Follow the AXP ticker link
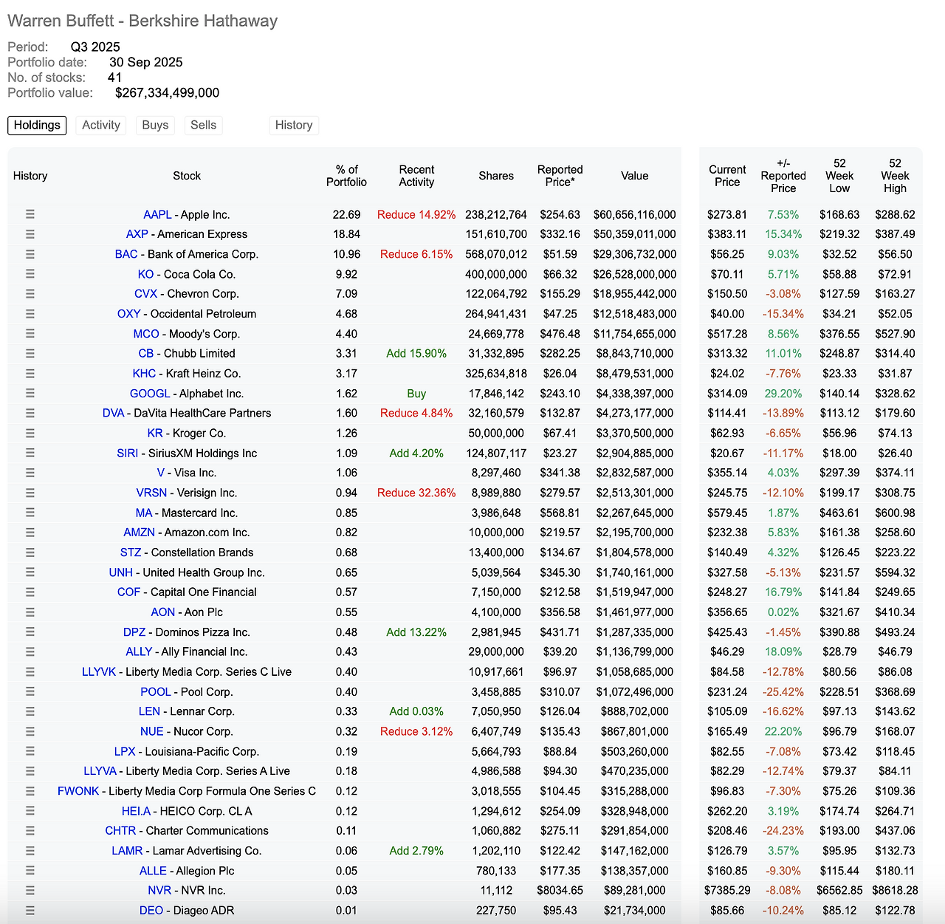 (x=137, y=234)
